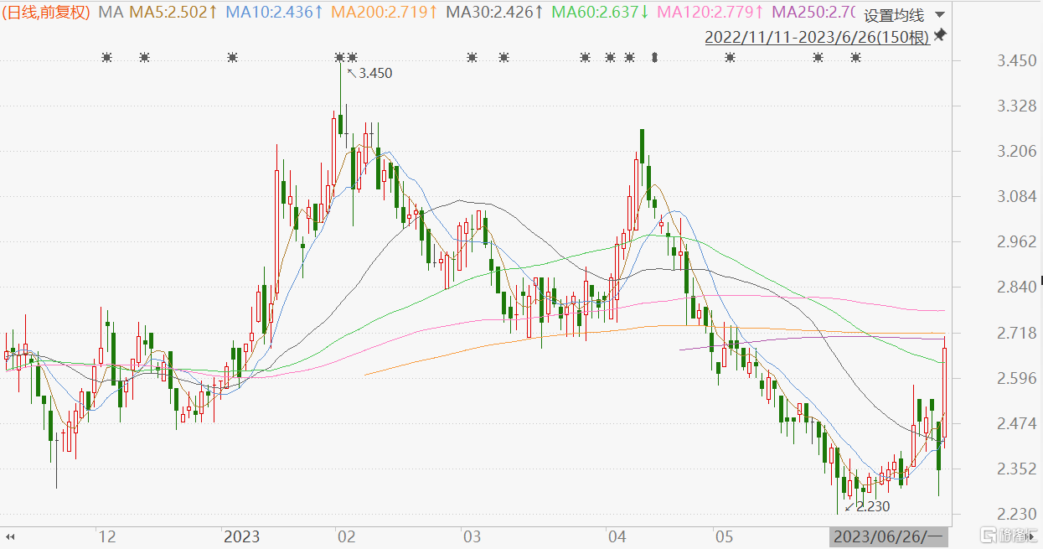
Task: Click the 设置均线 button
Action: (x=893, y=15)
